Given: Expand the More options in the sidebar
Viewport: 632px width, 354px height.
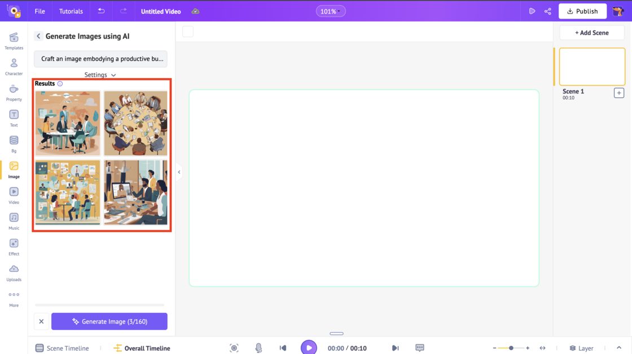Looking at the screenshot, I should [14, 297].
